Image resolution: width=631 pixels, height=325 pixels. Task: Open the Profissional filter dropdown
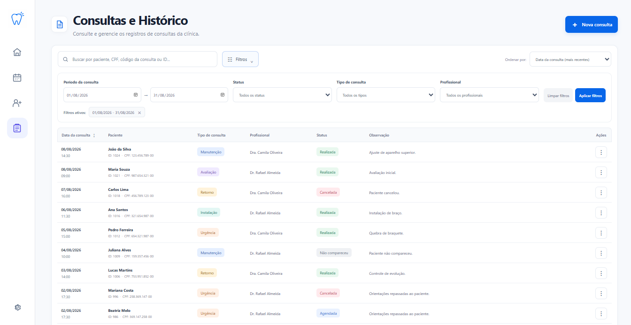(489, 95)
